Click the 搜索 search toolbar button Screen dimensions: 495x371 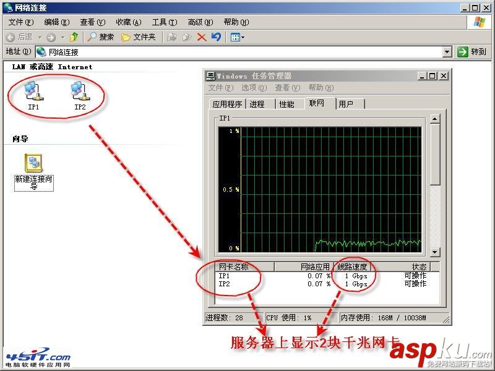[x=100, y=37]
